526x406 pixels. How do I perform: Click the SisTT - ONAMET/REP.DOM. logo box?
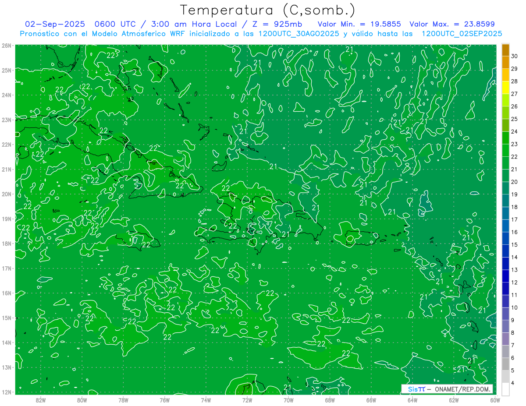click(447, 389)
